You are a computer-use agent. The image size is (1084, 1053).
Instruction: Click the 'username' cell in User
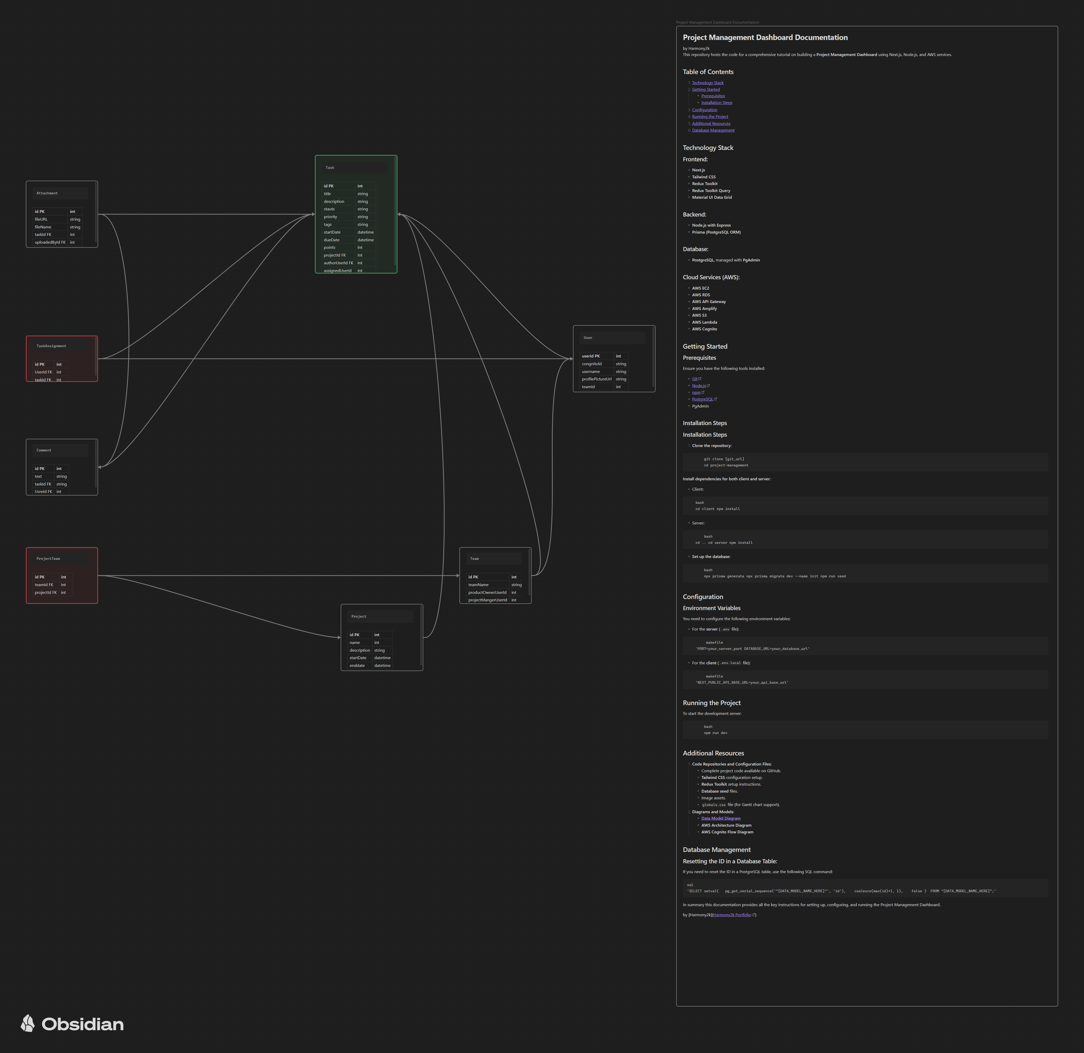tap(597, 372)
